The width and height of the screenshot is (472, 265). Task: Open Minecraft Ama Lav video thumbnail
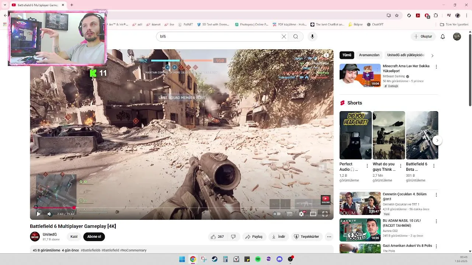[360, 75]
